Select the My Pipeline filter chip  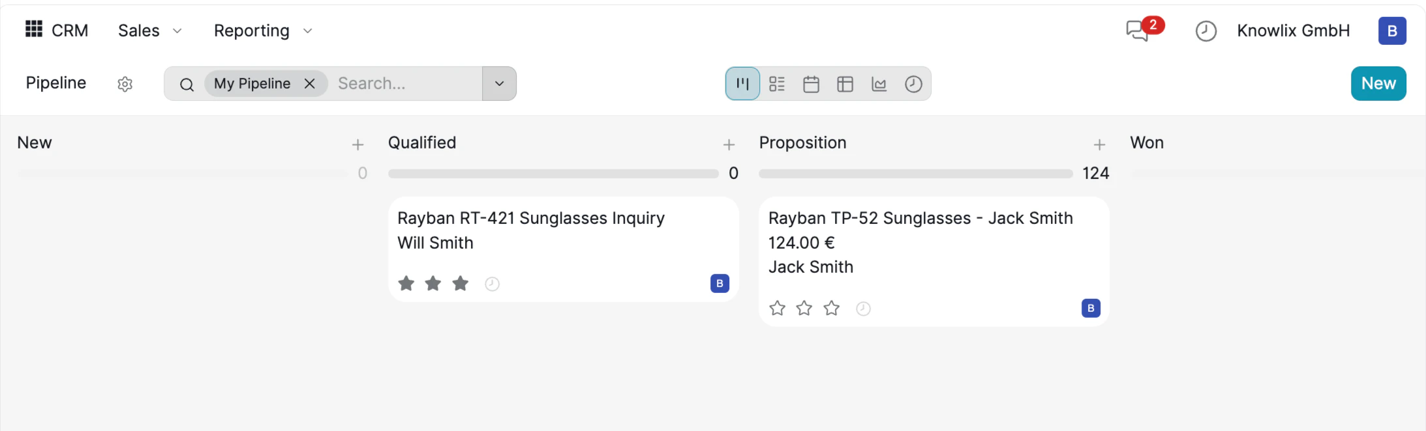click(x=252, y=83)
